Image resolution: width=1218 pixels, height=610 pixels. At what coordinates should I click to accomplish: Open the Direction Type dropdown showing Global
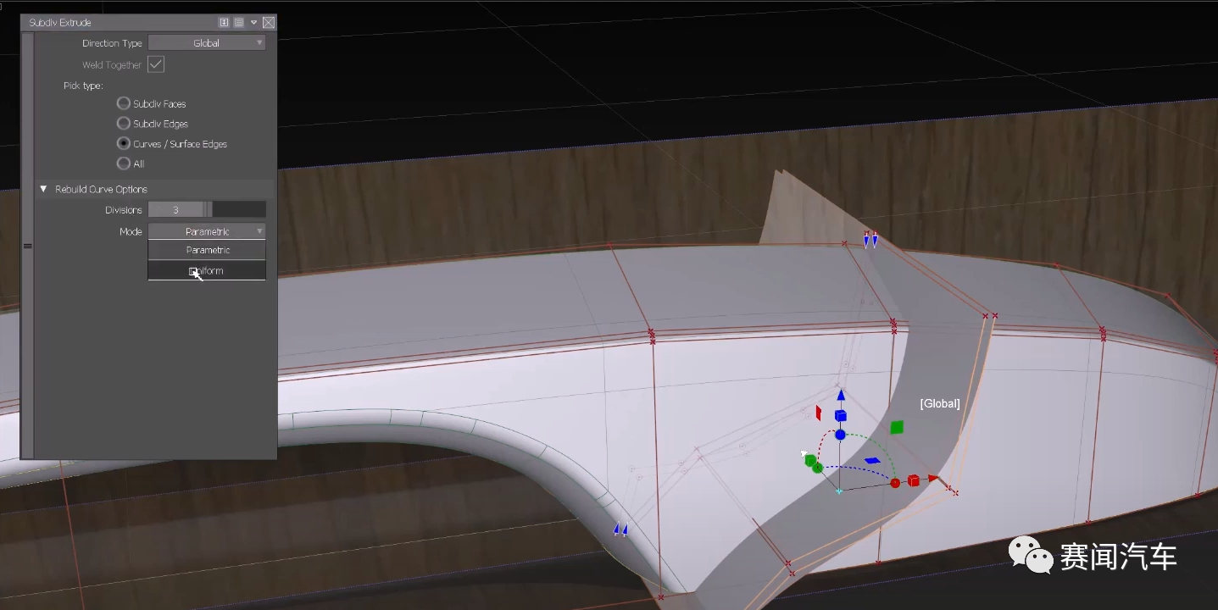206,42
